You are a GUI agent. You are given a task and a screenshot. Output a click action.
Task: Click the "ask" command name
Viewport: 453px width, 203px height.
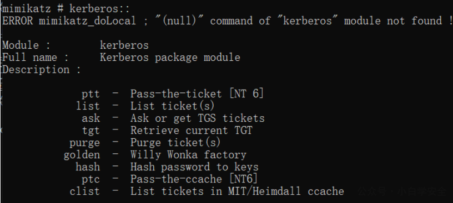pos(90,118)
